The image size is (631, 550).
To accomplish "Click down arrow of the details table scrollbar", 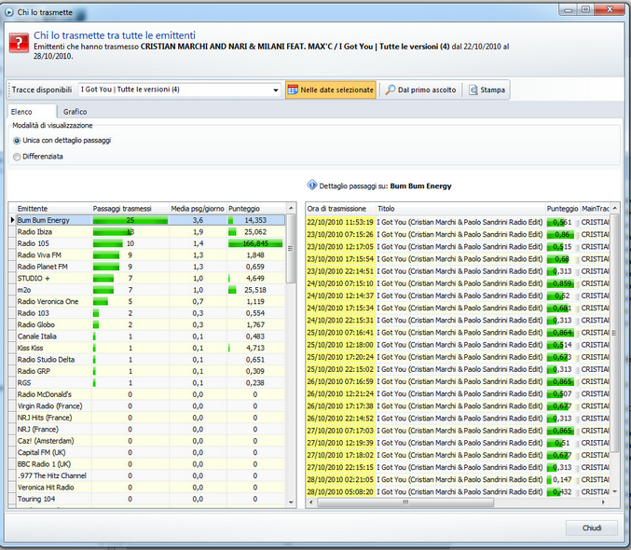I will 615,491.
